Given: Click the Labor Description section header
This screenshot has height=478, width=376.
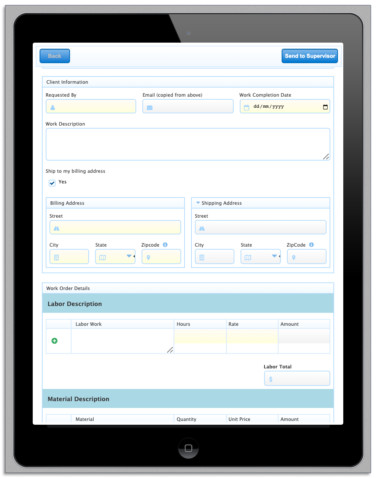Looking at the screenshot, I should click(188, 304).
